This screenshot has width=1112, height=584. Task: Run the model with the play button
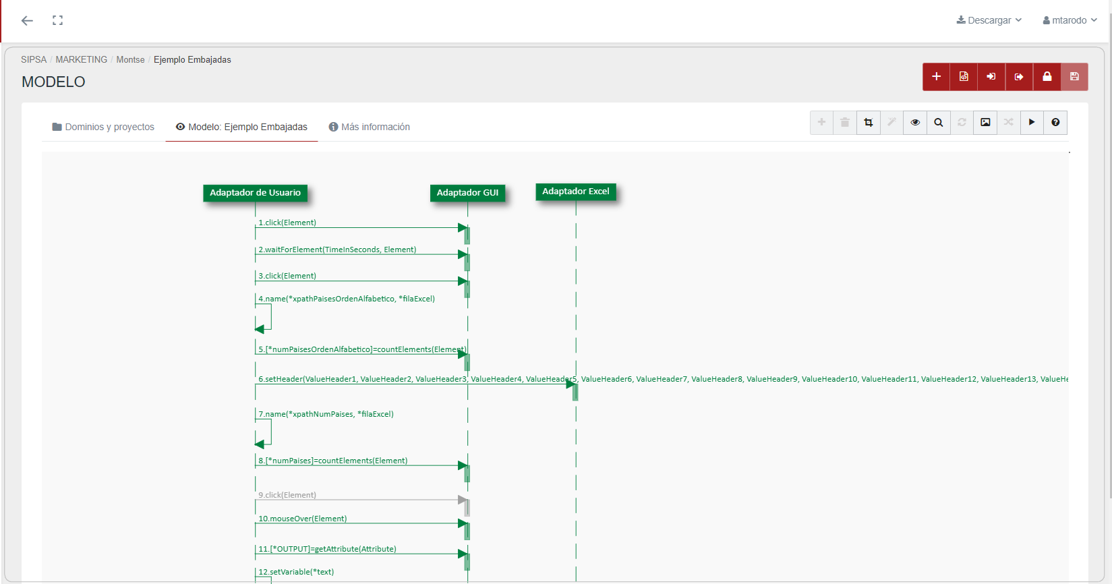pos(1032,123)
